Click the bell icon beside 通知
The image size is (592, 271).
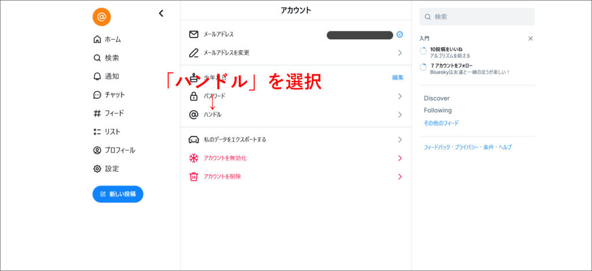tap(97, 76)
